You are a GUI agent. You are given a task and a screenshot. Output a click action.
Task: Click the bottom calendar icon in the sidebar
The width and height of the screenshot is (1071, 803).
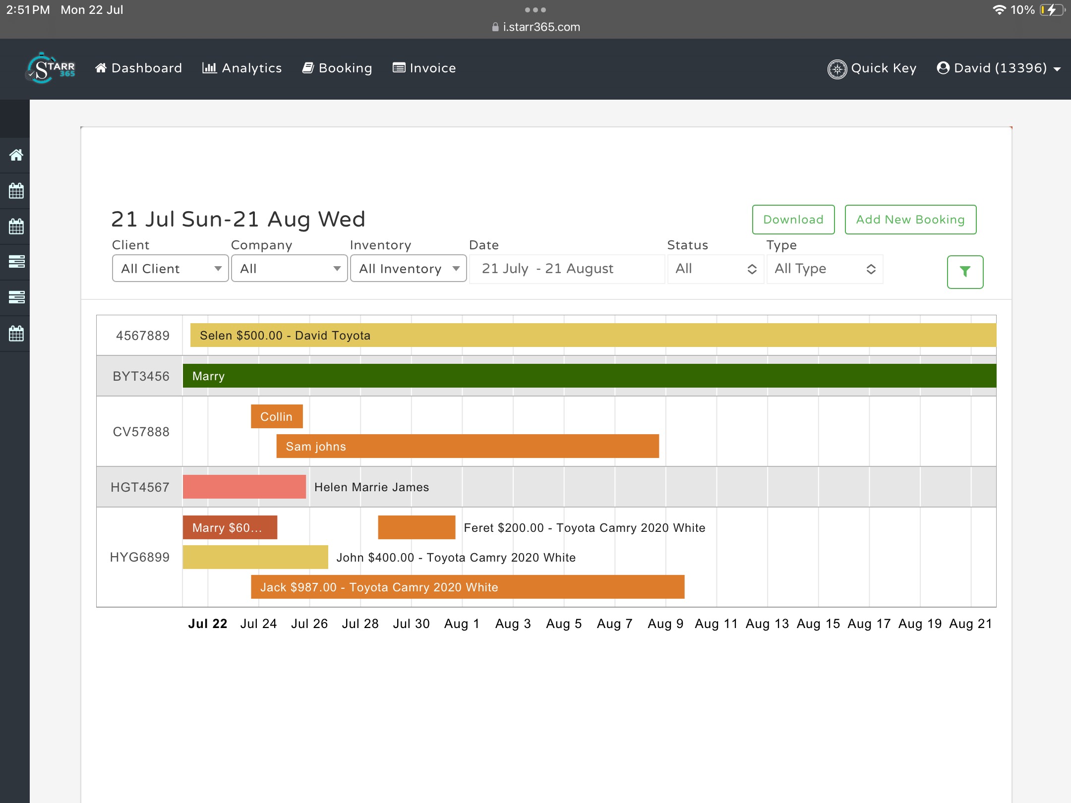click(x=16, y=333)
